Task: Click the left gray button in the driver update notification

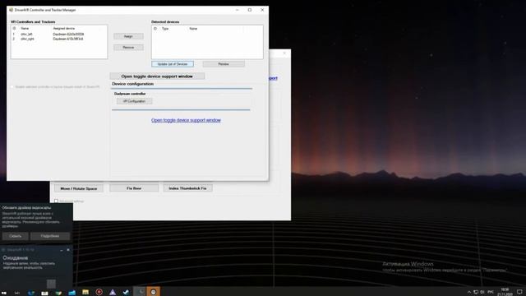Action: 15,236
